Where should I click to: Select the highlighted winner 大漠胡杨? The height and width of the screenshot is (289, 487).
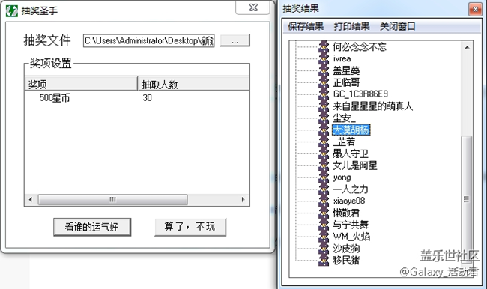coord(351,130)
